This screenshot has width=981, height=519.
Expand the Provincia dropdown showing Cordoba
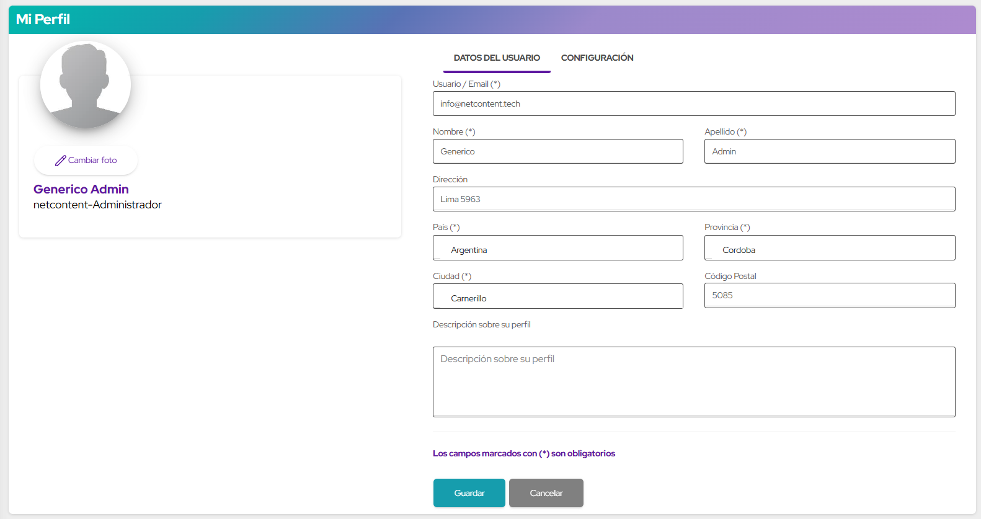[x=829, y=248]
